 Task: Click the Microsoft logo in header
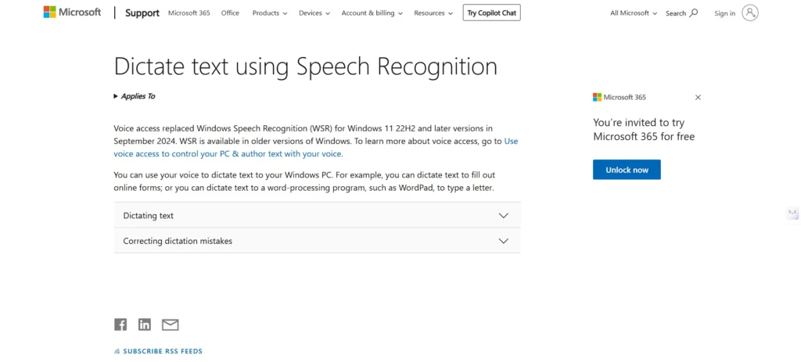pyautogui.click(x=72, y=13)
